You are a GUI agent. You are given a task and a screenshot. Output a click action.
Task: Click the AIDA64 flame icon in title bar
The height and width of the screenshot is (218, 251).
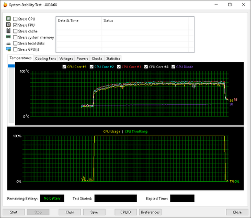click(x=5, y=5)
